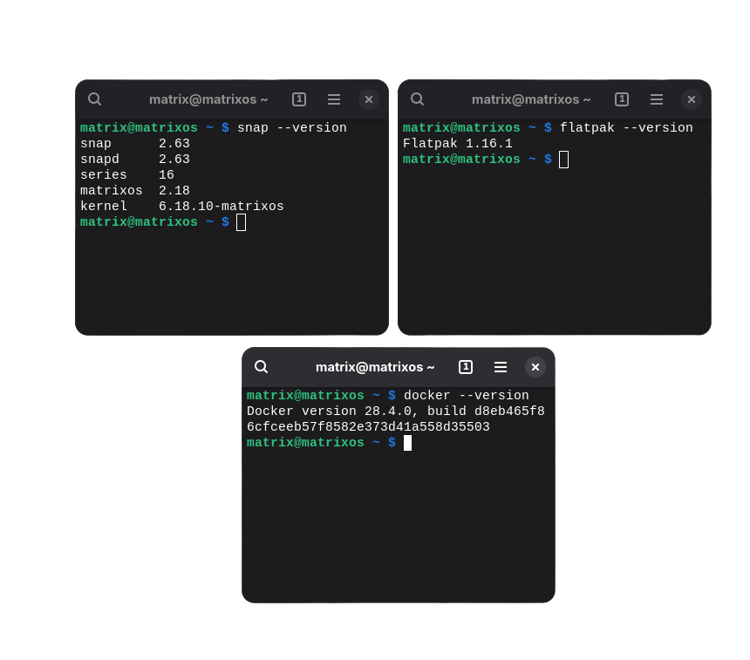Image resolution: width=750 pixels, height=660 pixels.
Task: Click the empty prompt cursor in flatpak terminal
Action: pyautogui.click(x=563, y=160)
